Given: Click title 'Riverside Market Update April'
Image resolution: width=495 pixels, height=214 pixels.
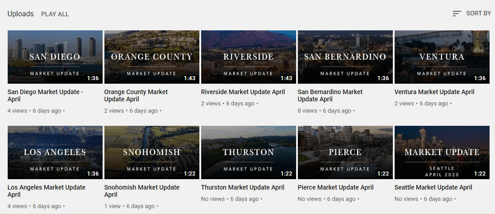Looking at the screenshot, I should pos(243,92).
